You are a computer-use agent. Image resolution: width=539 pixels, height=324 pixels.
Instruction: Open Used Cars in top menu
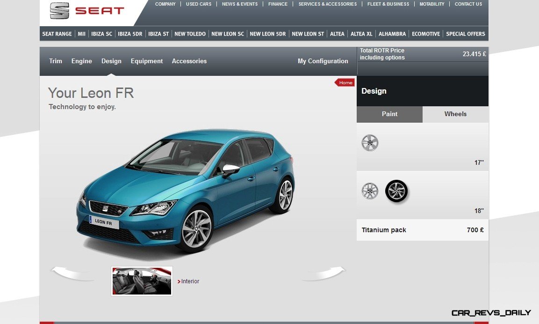click(199, 4)
